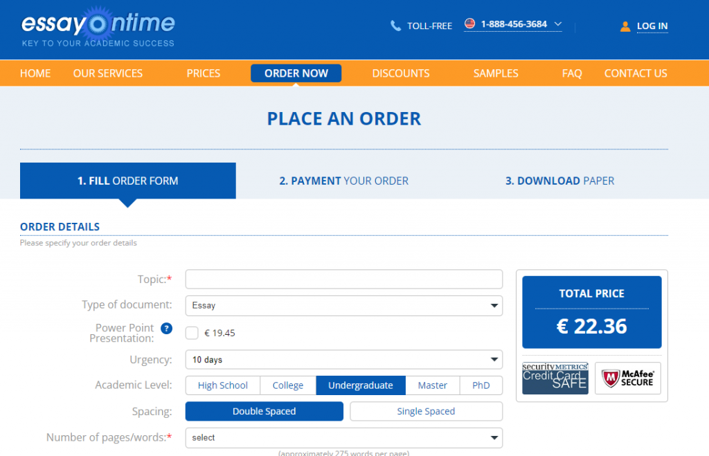Viewport: 709px width, 456px height.
Task: Open OUR SERVICES menu item
Action: pyautogui.click(x=108, y=73)
